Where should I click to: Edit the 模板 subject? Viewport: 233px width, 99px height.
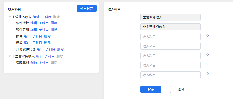(x=27, y=43)
